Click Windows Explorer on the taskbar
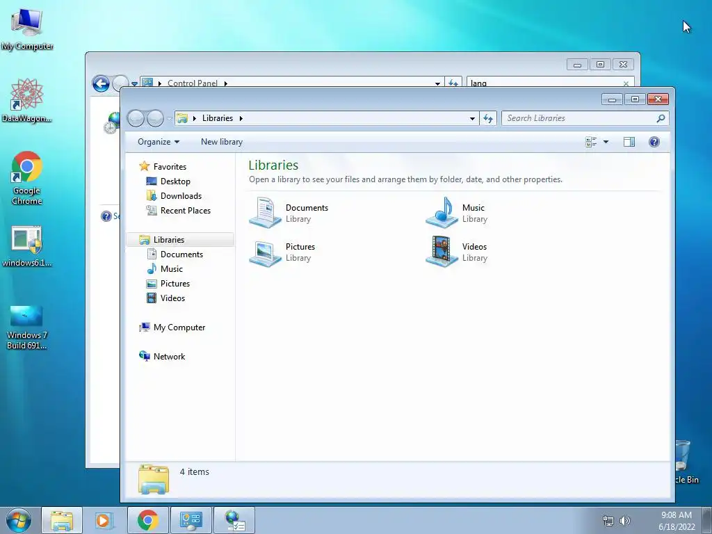Viewport: 712px width, 534px height. [x=62, y=520]
